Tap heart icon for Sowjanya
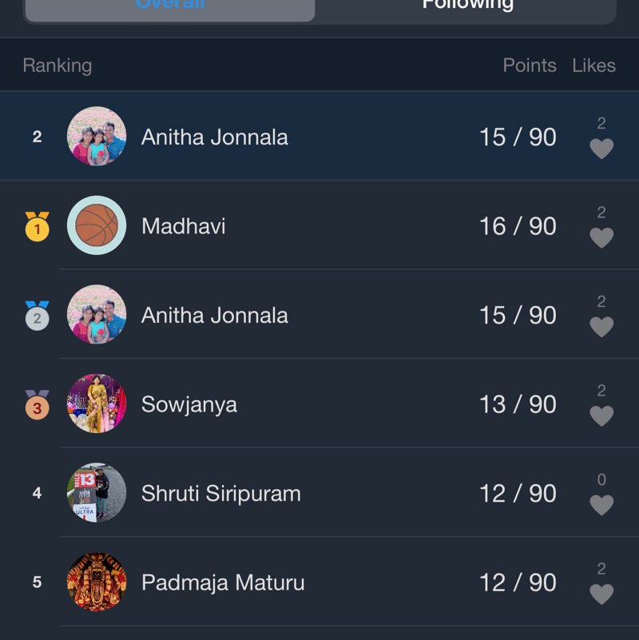The width and height of the screenshot is (639, 640). tap(601, 416)
